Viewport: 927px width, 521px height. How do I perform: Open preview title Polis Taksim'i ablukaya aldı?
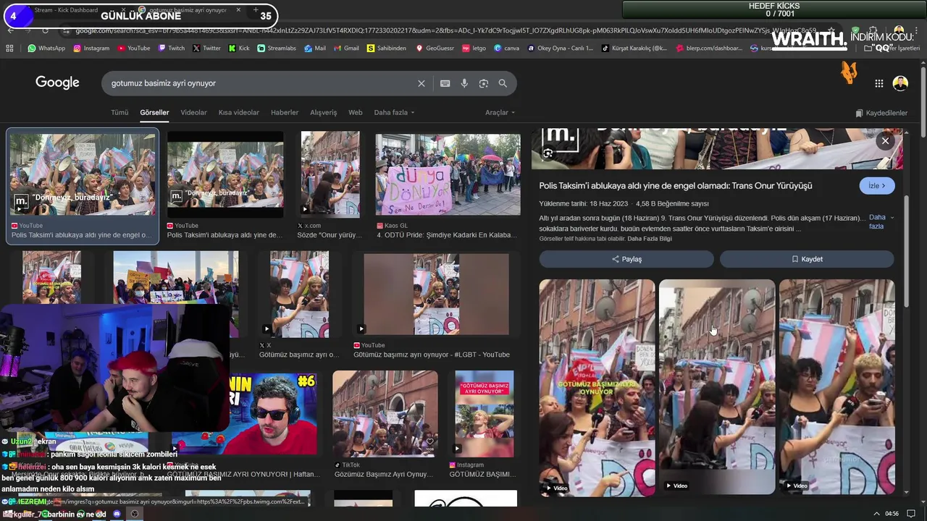(x=676, y=186)
